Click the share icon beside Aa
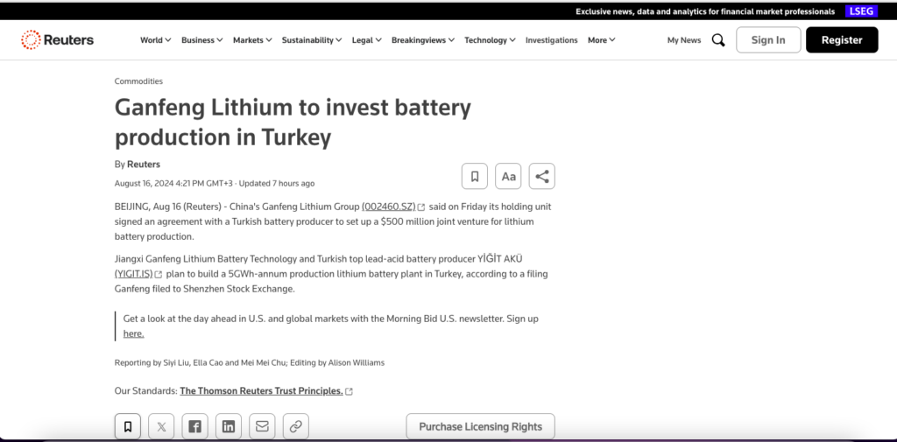This screenshot has height=442, width=897. coord(542,176)
